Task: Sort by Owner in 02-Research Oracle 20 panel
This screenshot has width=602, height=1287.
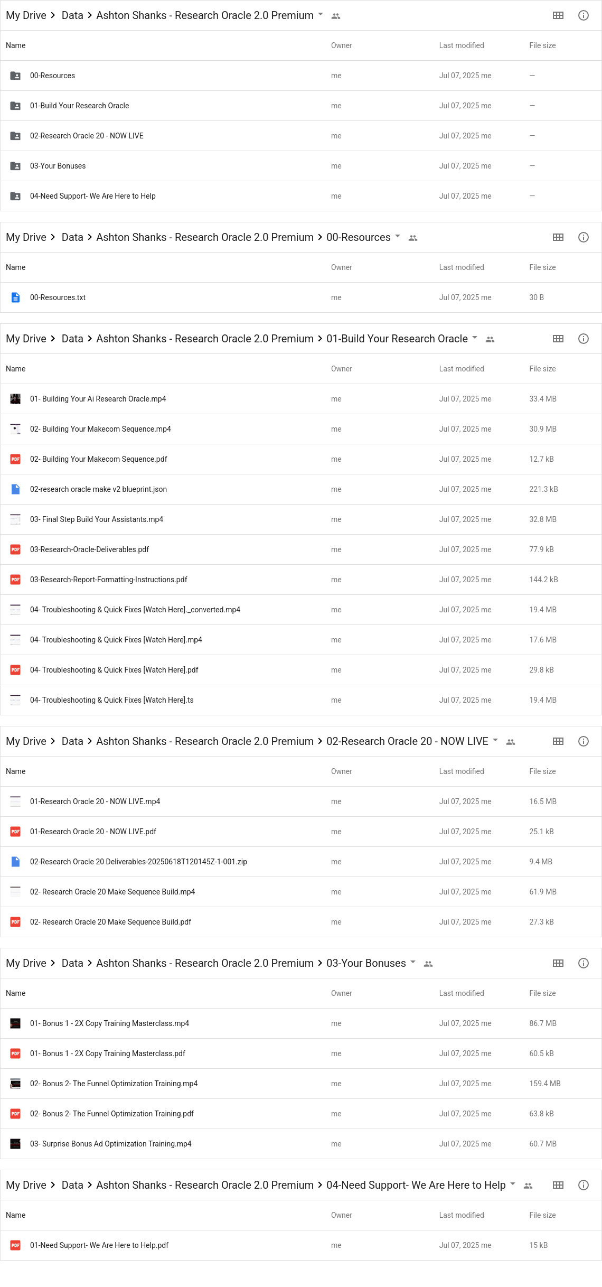Action: (342, 771)
